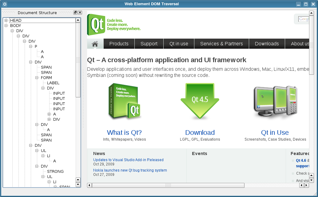Click the "News" section heading
Screen dimensions: 318x197
[99, 153]
